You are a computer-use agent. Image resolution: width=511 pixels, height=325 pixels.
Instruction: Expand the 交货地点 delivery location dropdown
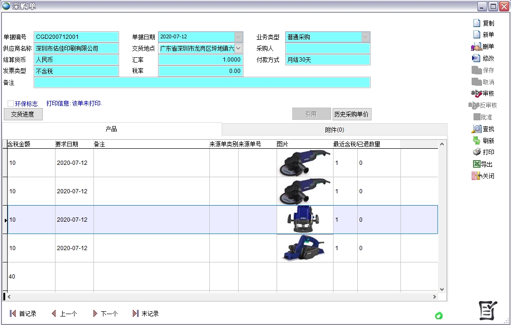click(x=238, y=48)
